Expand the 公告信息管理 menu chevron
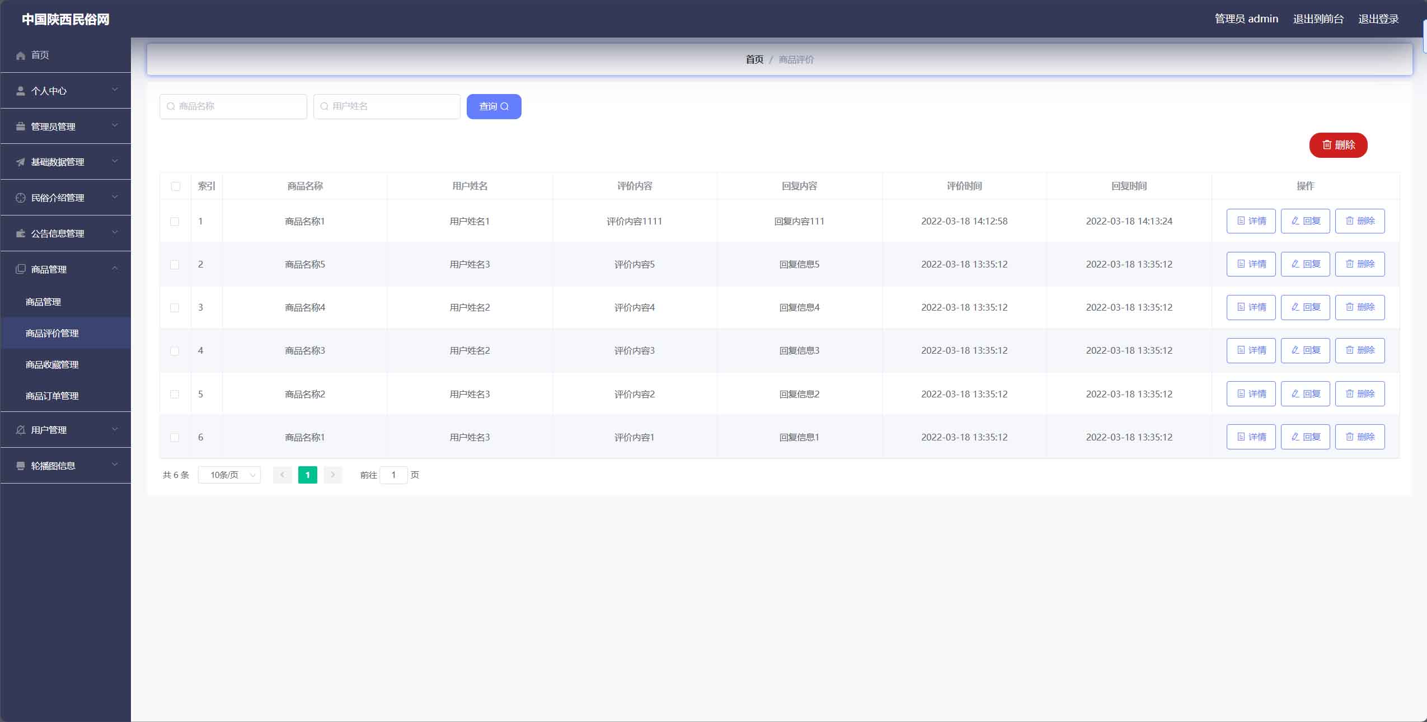Viewport: 1427px width, 722px height. (115, 232)
